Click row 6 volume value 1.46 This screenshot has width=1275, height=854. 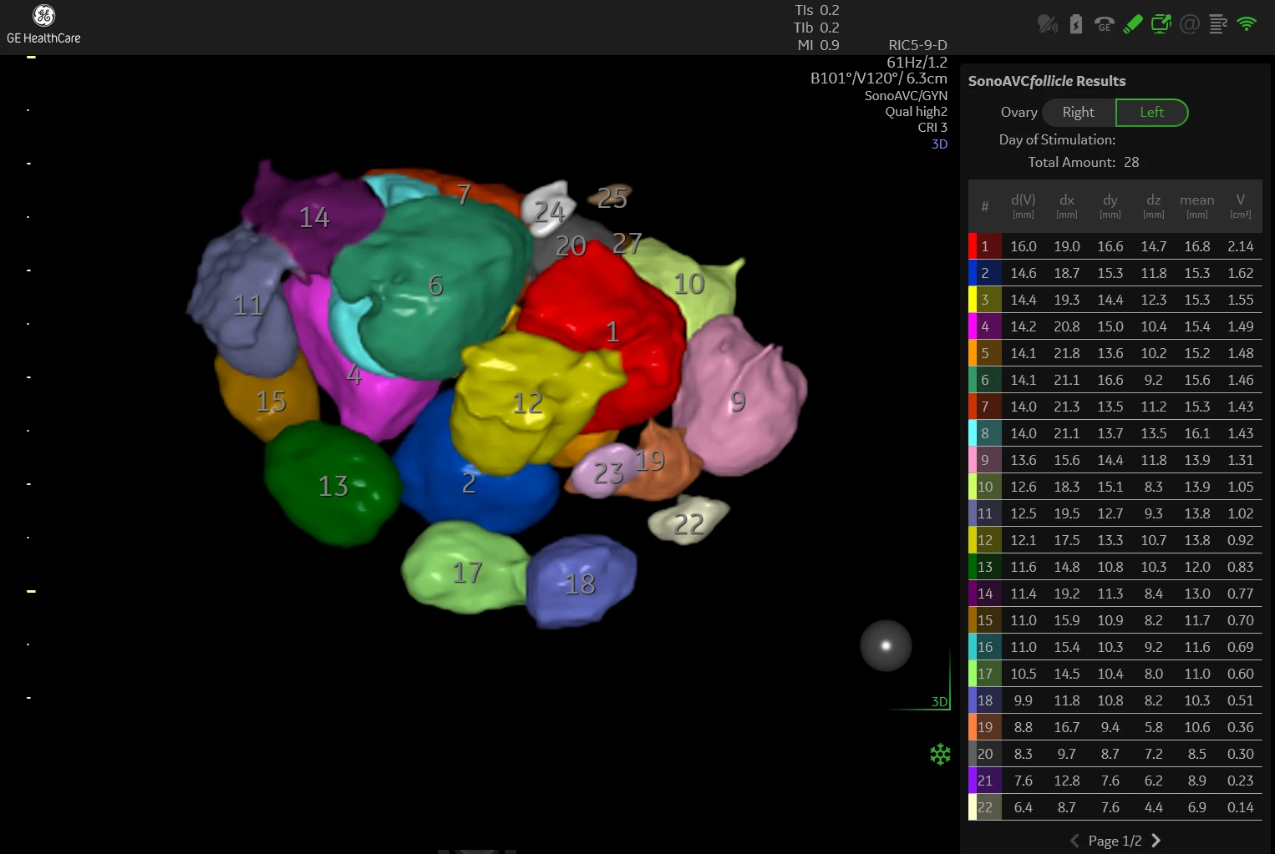(1241, 380)
